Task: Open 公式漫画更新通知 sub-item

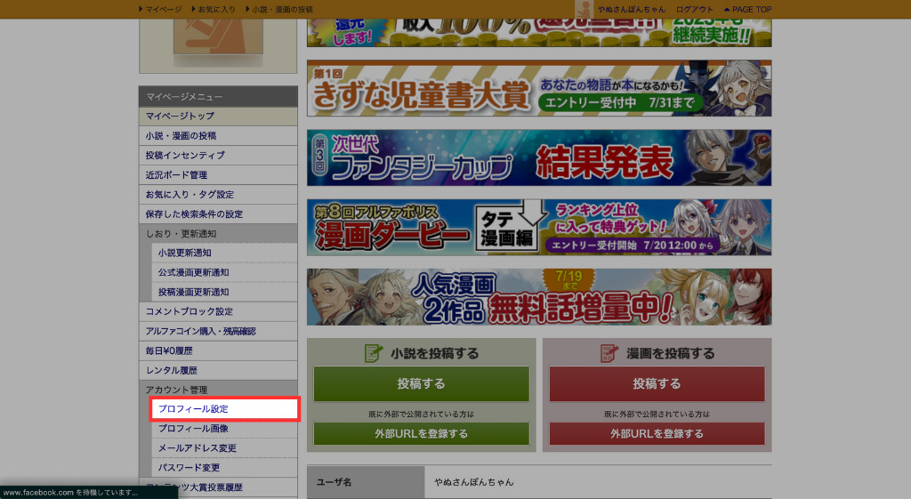Action: tap(224, 272)
